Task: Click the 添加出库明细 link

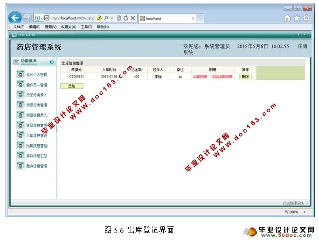Action: 222,77
